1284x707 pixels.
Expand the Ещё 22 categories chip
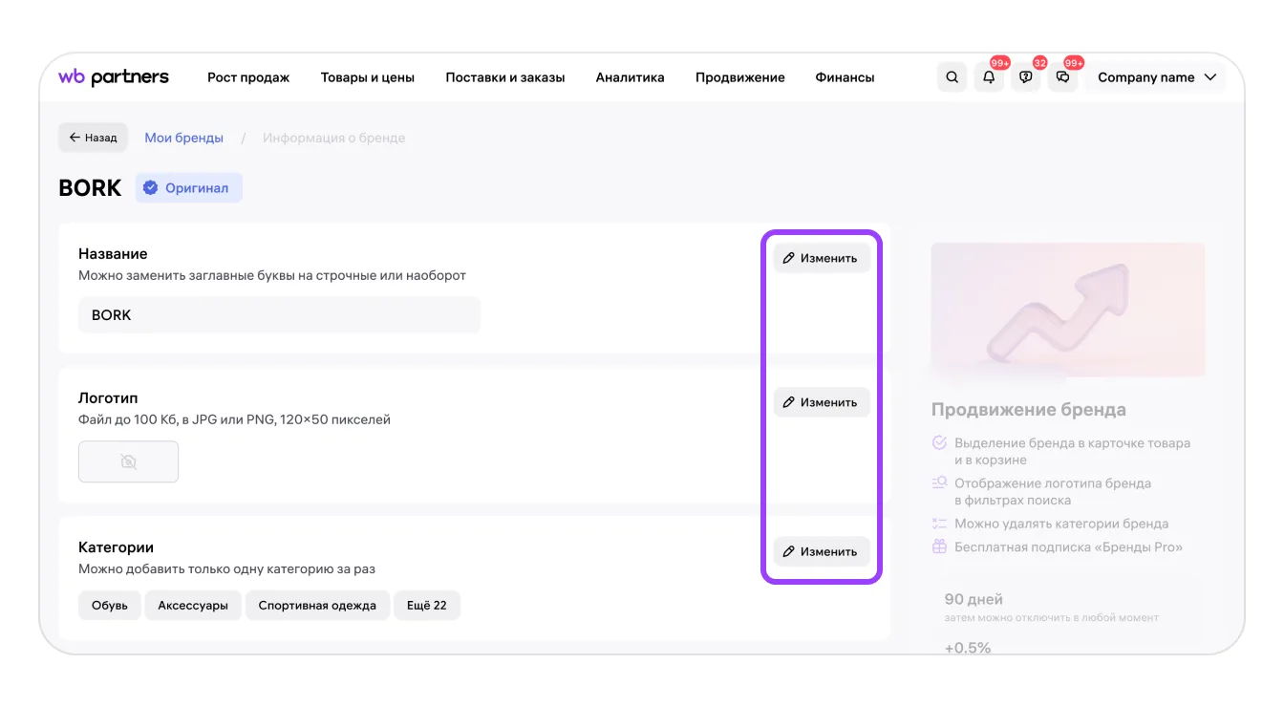click(427, 606)
